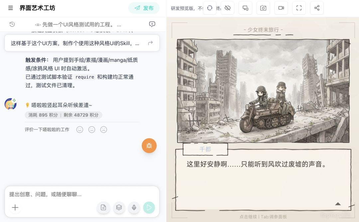The image size is (359, 222).
Task: Switch device preview mode icon
Action: pyautogui.click(x=245, y=8)
